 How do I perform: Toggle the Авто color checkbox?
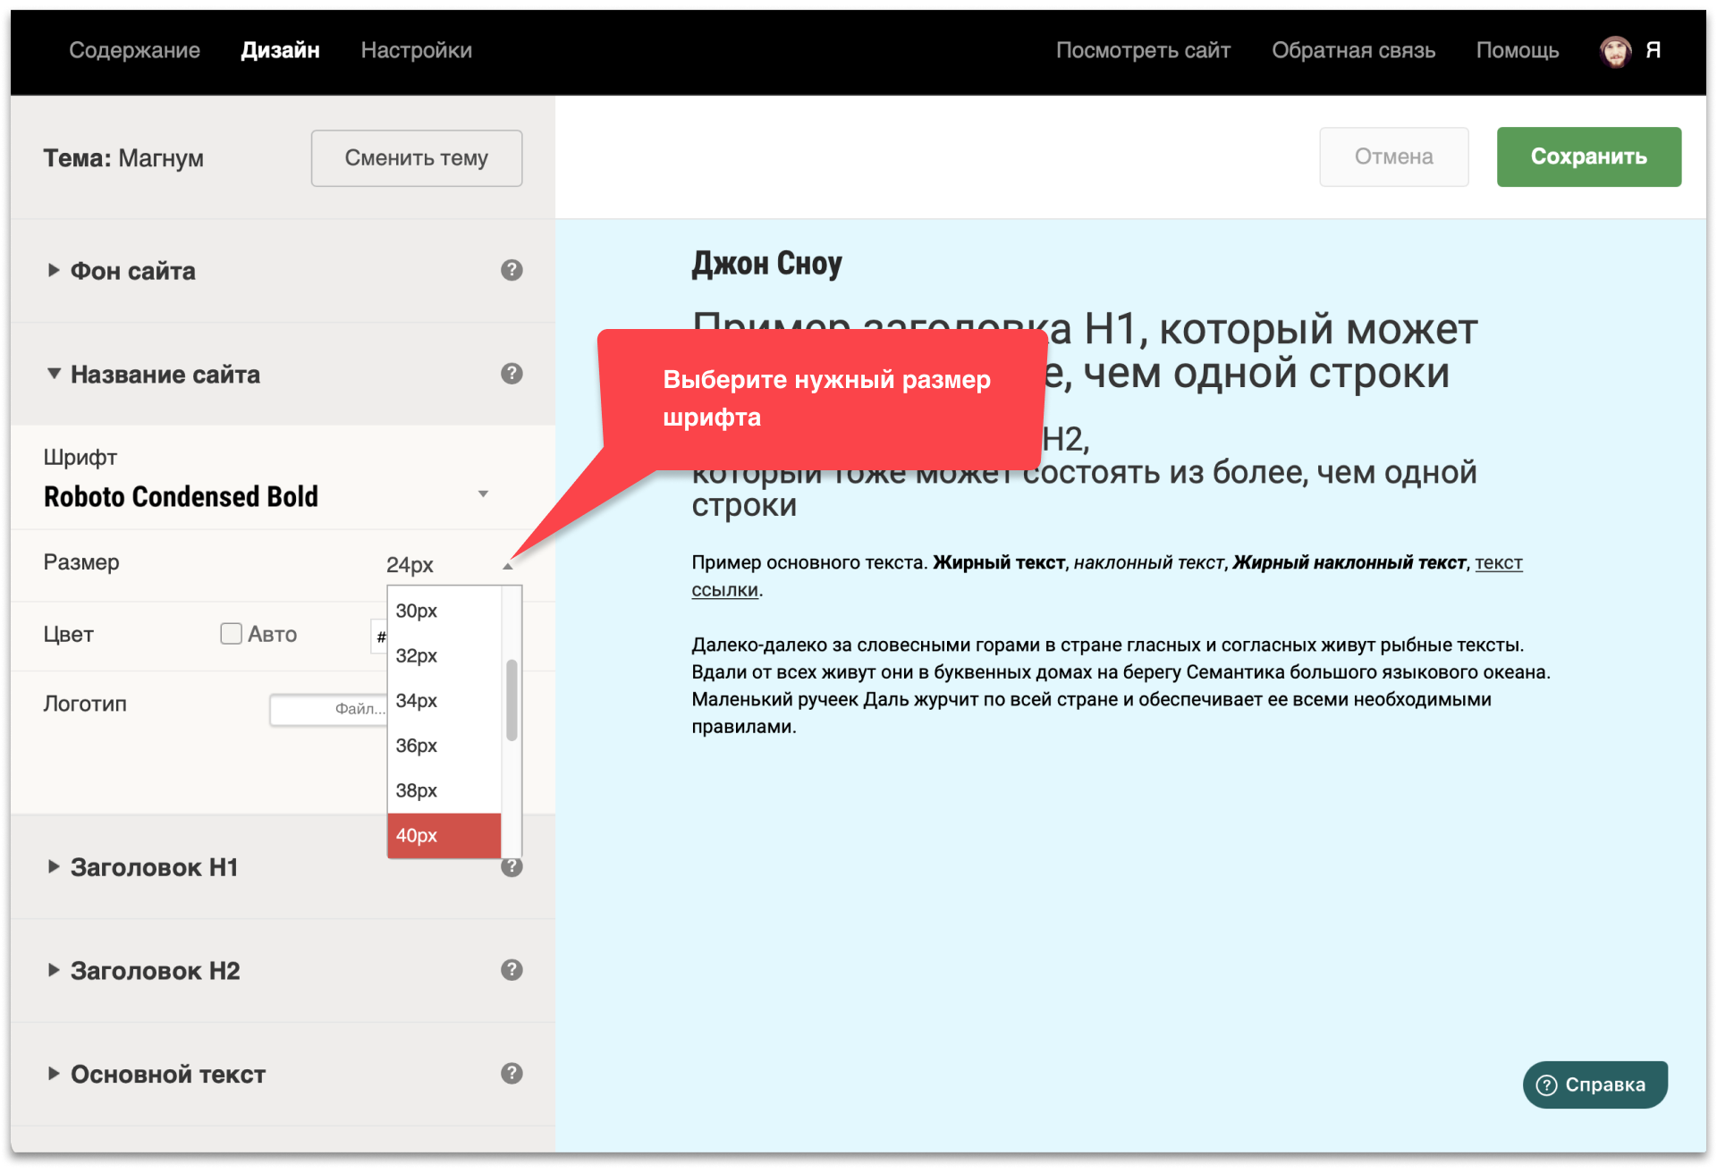[232, 634]
